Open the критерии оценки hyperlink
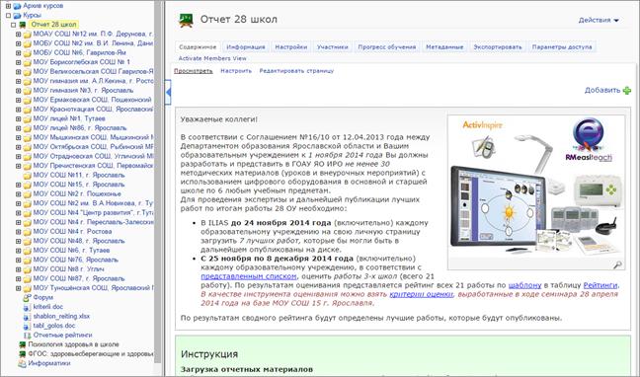This screenshot has width=640, height=377. pos(421,294)
